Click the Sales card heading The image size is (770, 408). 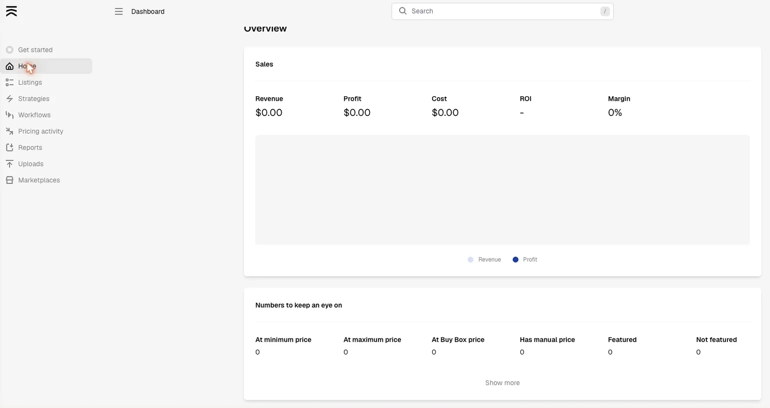[264, 64]
